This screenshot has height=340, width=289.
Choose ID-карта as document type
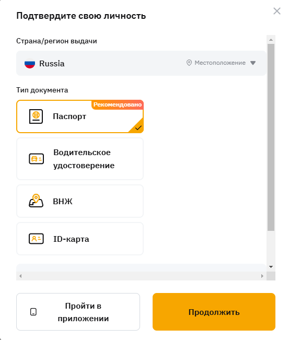click(x=80, y=239)
